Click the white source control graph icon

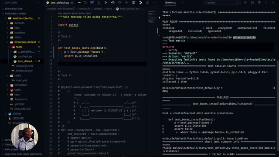(x=140, y=3)
